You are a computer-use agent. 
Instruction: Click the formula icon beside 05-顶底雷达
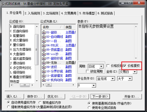(44, 50)
